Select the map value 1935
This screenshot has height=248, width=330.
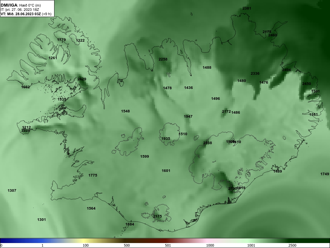[166, 139]
